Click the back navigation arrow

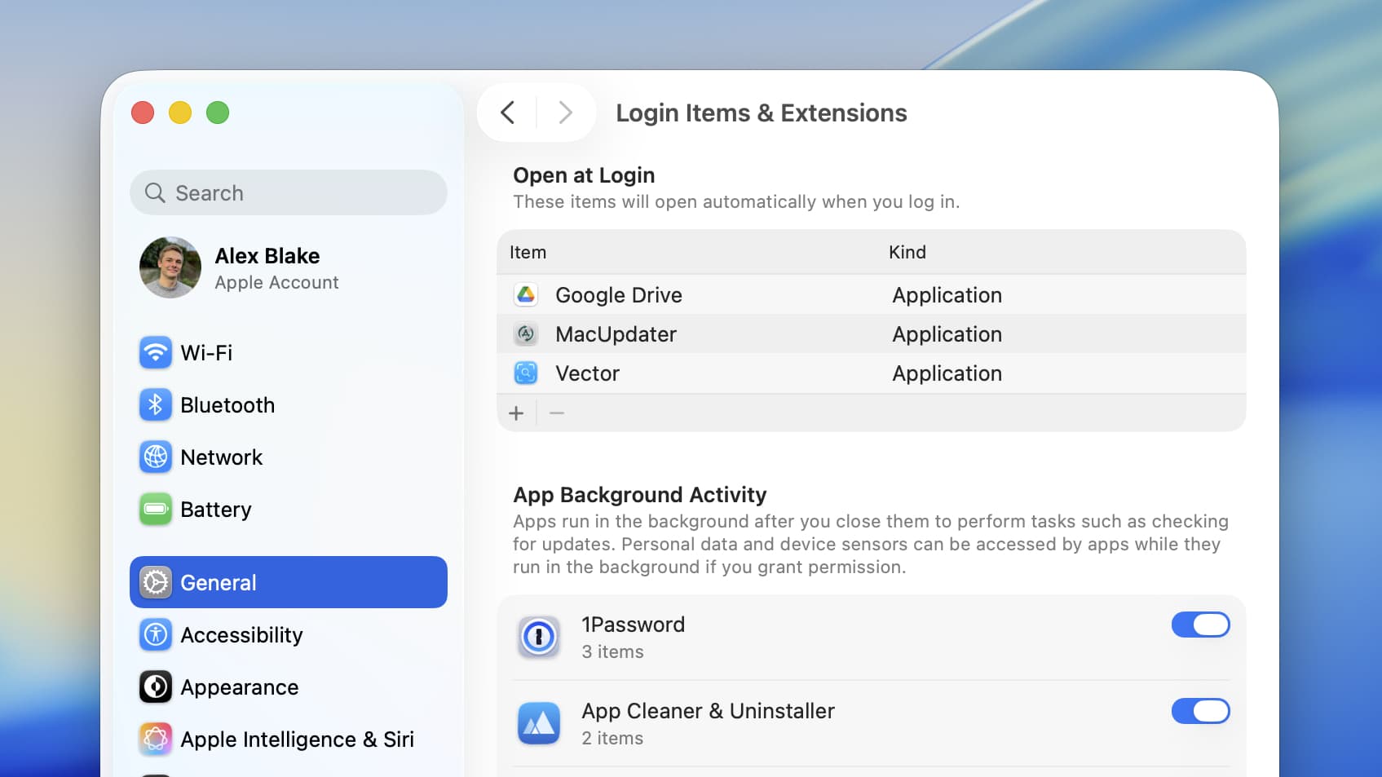pos(507,113)
